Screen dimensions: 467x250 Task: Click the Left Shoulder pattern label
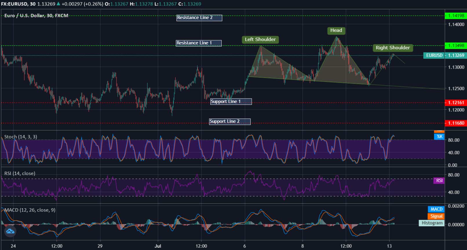260,40
